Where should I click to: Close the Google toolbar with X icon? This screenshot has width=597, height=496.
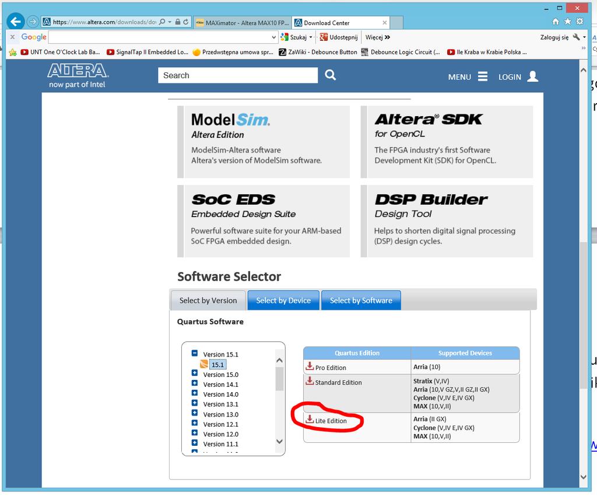pos(13,37)
